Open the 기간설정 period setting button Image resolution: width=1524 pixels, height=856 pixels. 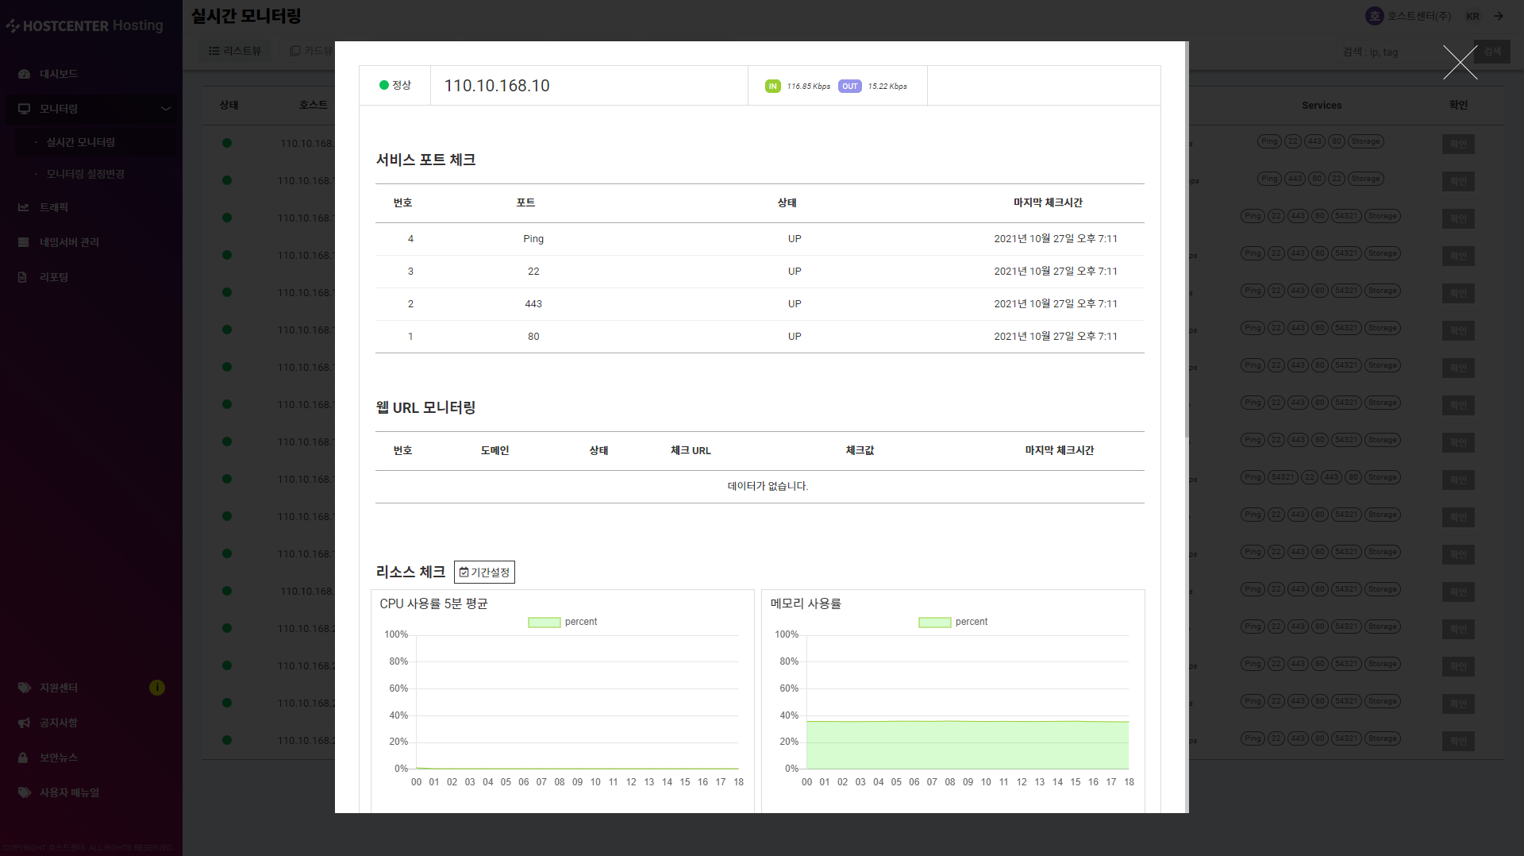484,572
